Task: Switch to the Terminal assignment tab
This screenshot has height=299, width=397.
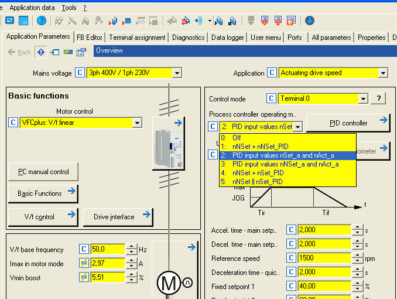Action: pyautogui.click(x=137, y=37)
